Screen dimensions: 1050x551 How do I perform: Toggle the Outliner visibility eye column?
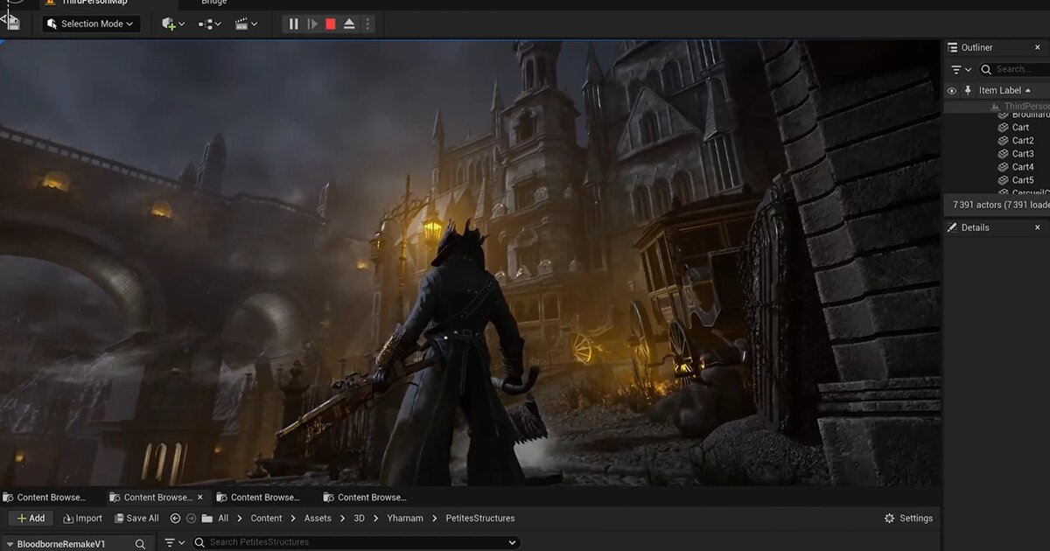(x=952, y=90)
